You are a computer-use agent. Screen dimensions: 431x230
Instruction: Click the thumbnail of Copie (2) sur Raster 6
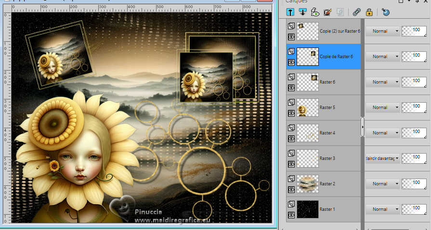308,31
